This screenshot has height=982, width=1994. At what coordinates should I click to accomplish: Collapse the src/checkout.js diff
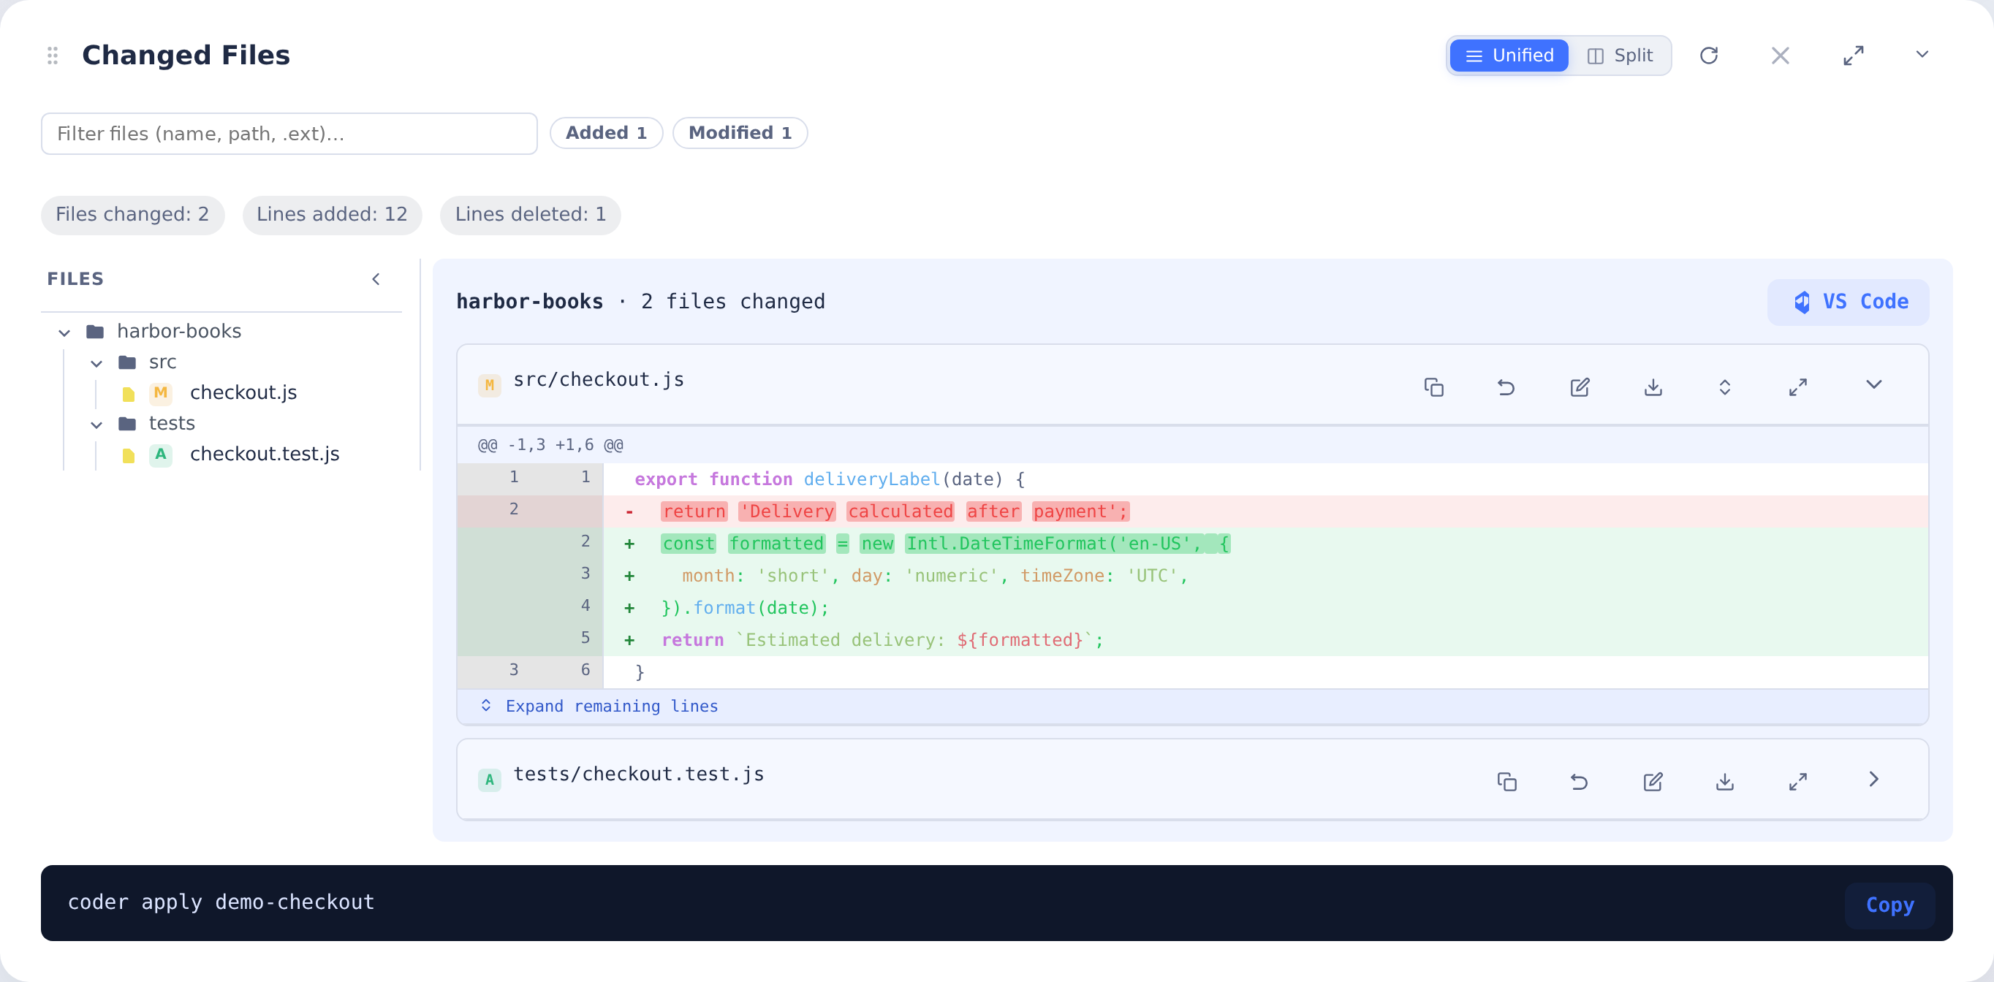(1873, 384)
